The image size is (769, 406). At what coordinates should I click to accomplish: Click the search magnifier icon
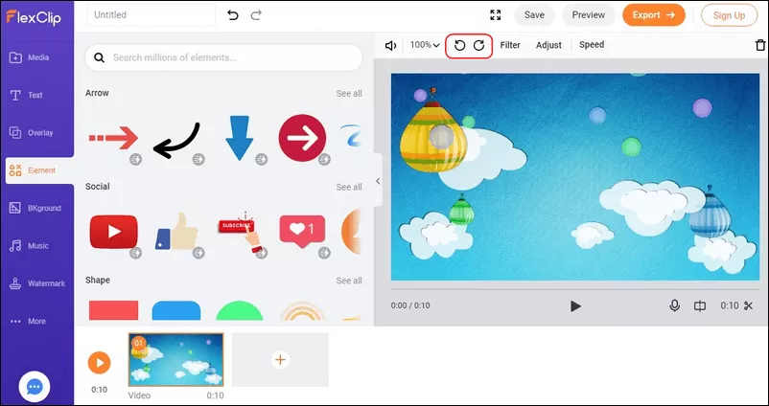coord(99,57)
